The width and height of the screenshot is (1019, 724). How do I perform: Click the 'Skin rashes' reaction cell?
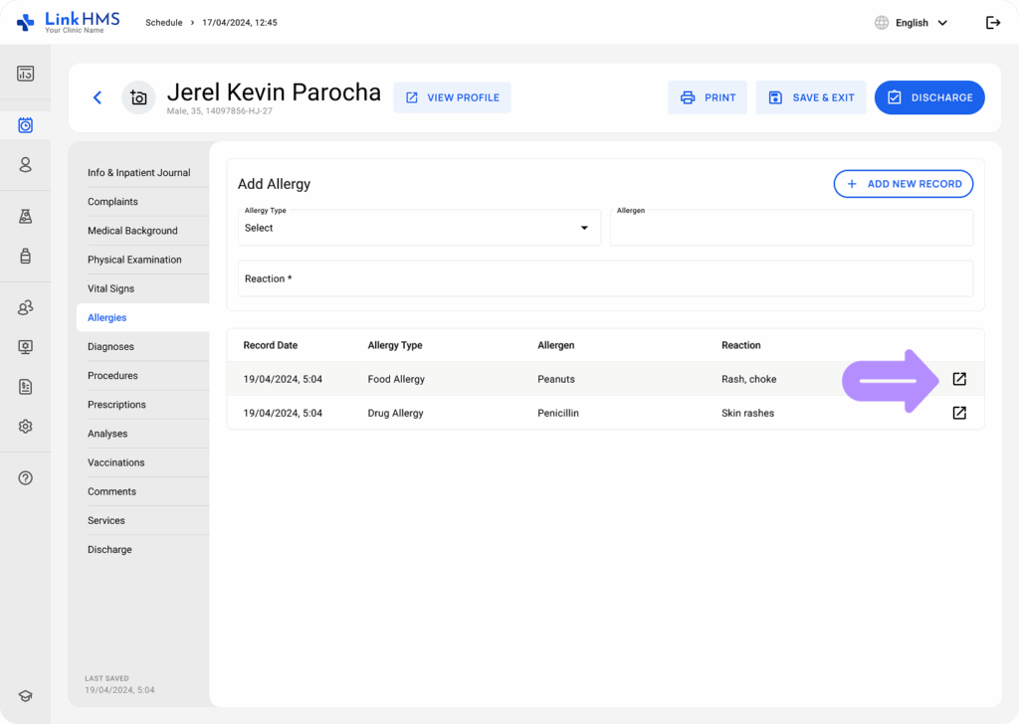pyautogui.click(x=748, y=413)
